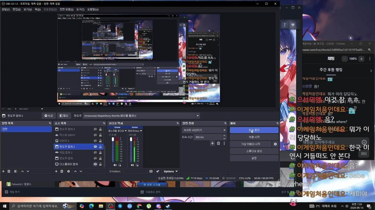Toggle audio mixer layout icon
The height and width of the screenshot is (210, 375).
[151, 171]
